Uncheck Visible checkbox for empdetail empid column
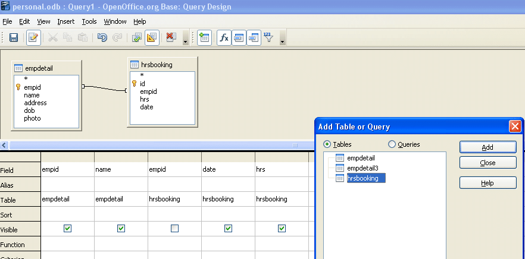Image resolution: width=525 pixels, height=259 pixels. click(67, 228)
